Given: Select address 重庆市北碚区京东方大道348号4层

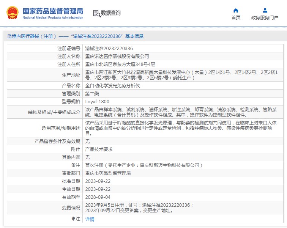Looking at the screenshot, I should coord(120,64).
